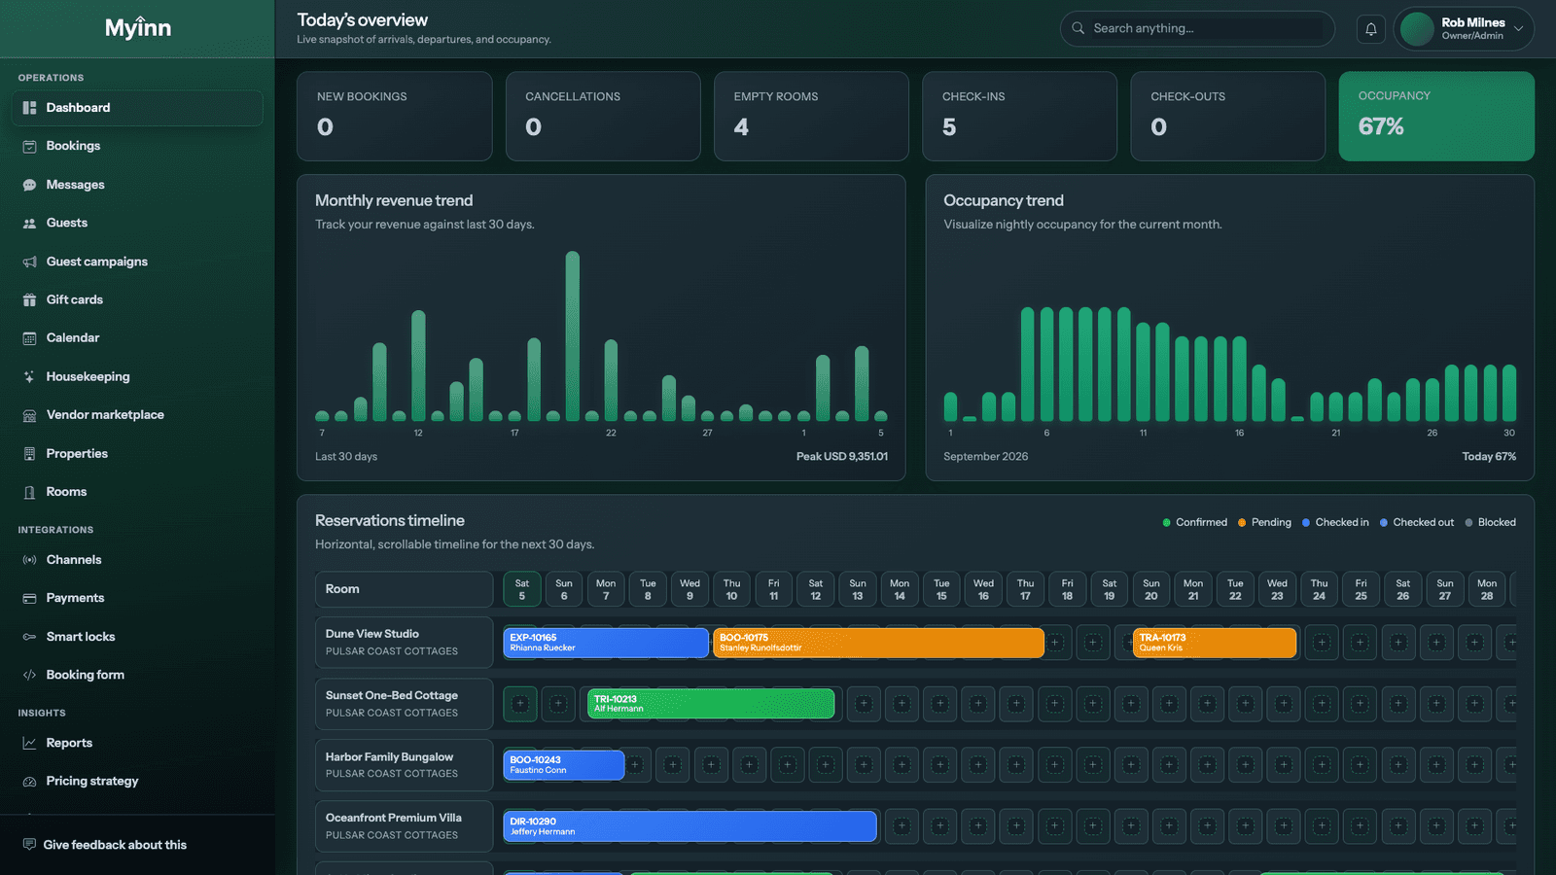Open booking TRA-10173 Queen Kris

1215,643
